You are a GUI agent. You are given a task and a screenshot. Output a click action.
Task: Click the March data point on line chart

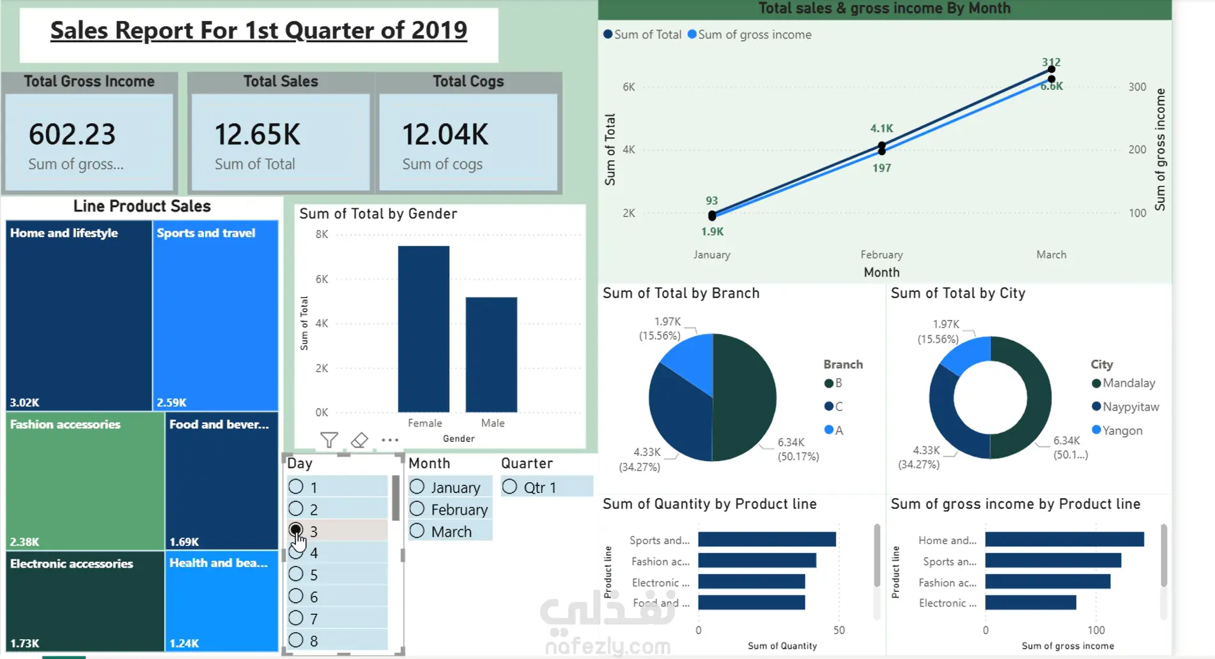click(1051, 69)
